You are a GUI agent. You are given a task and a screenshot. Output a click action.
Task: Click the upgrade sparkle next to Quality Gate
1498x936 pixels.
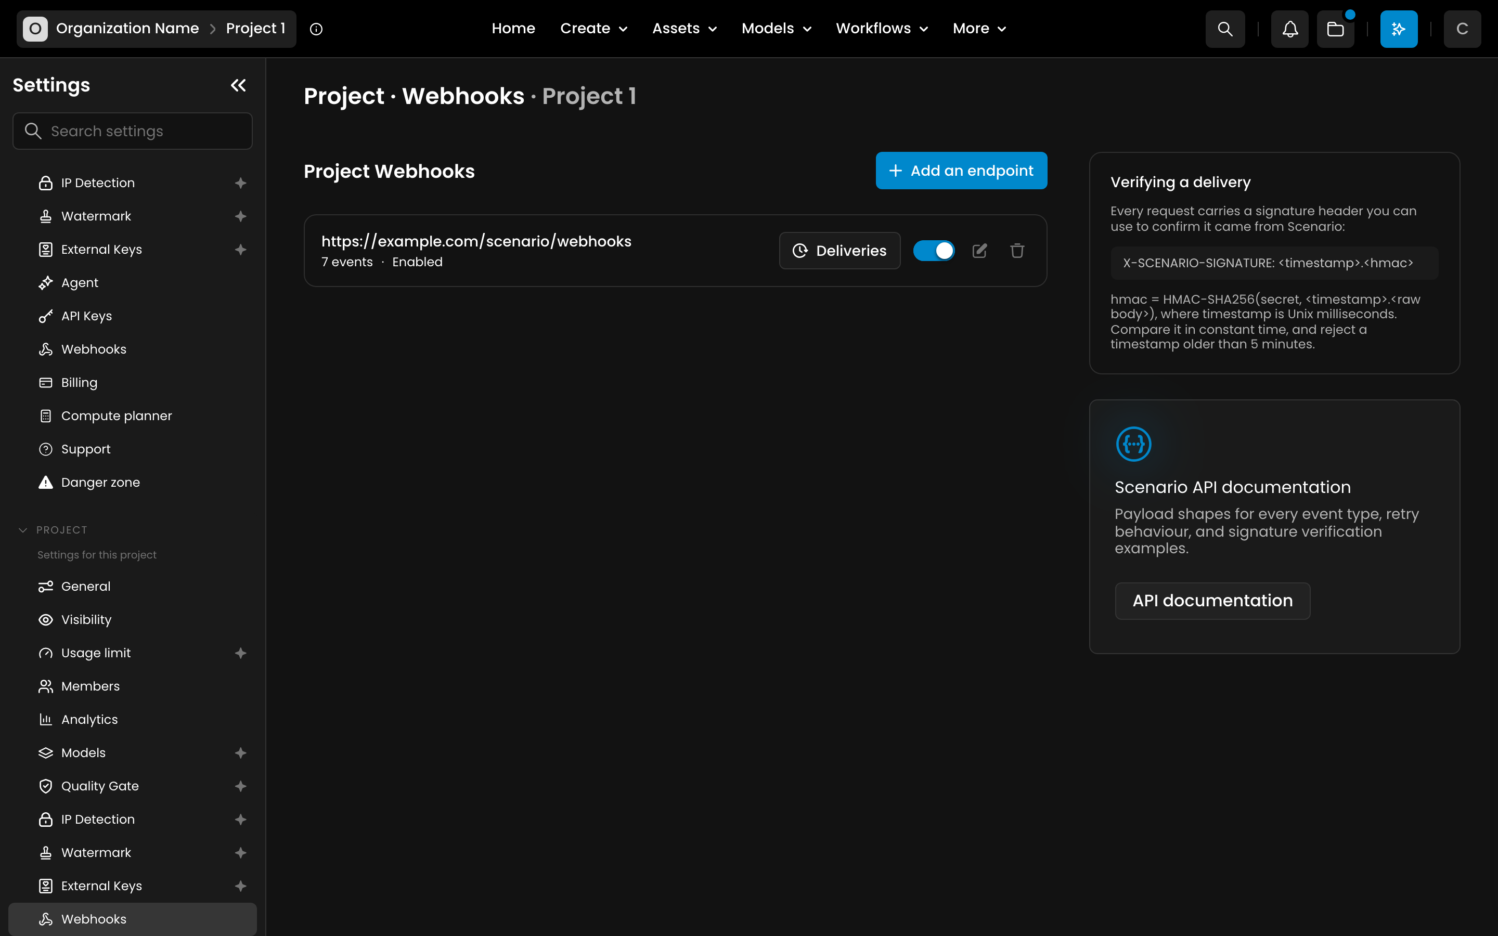click(241, 786)
